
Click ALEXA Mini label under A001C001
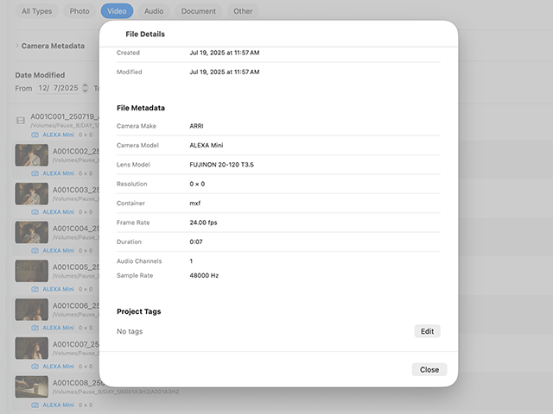58,135
